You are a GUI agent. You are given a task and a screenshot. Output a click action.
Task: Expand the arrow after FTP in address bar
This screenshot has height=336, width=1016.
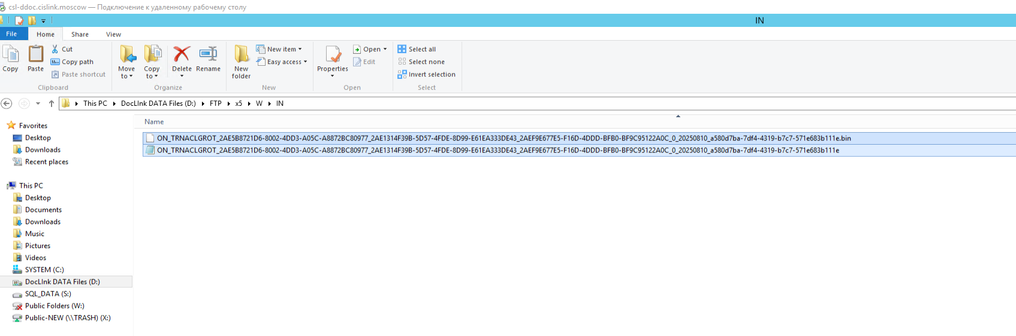click(228, 103)
